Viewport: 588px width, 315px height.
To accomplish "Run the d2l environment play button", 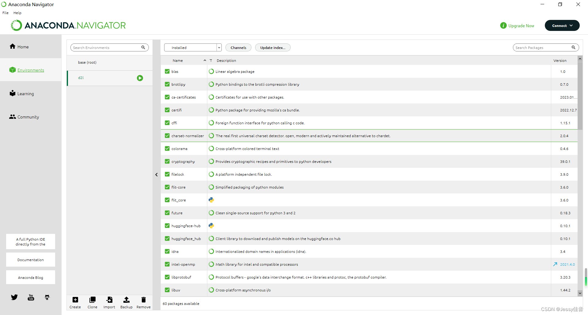I will pos(140,78).
